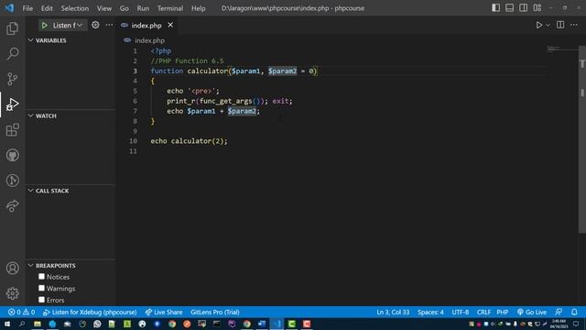Screen dimensions: 586x330
Task: Open the Explorer view in activity bar
Action: coord(12,28)
